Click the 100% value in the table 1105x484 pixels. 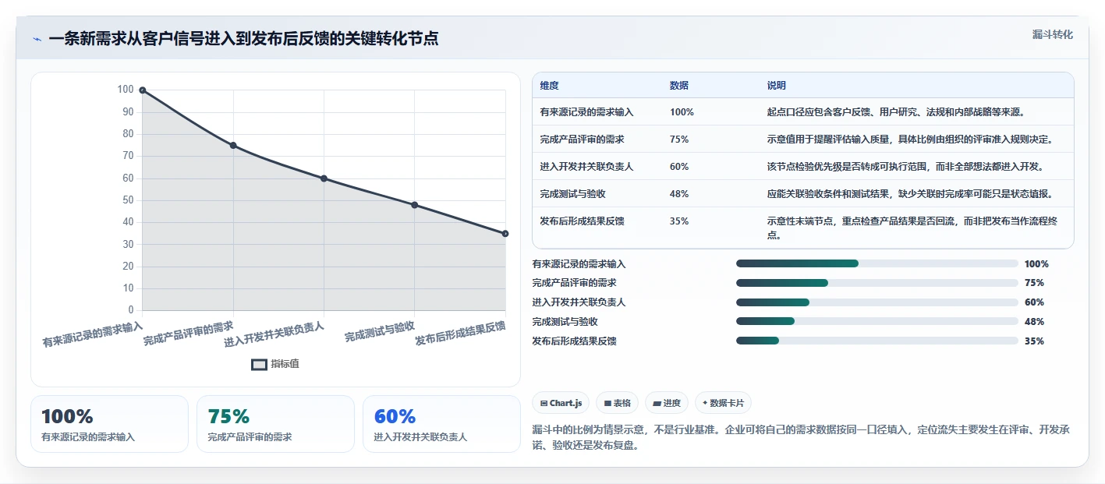pos(682,112)
